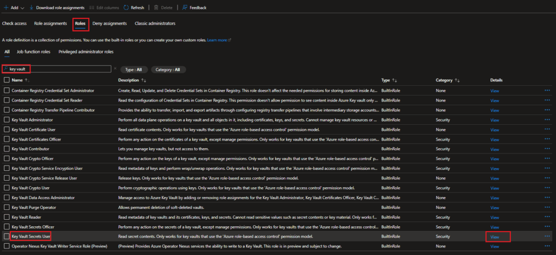Open more options for Key Vault Secrets User
Viewport: 556px width, 255px height.
[x=547, y=236]
